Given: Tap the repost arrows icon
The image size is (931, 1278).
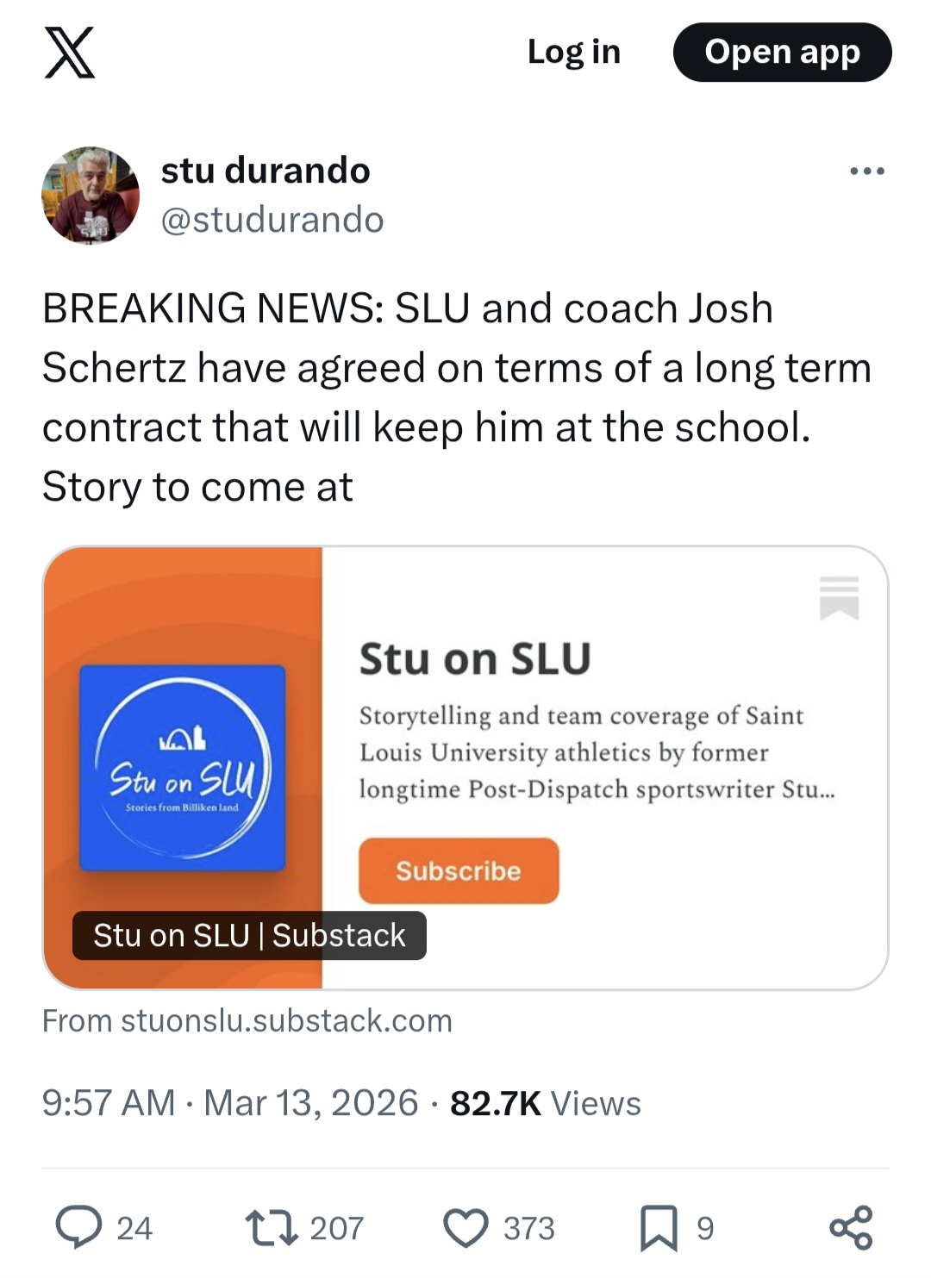Looking at the screenshot, I should click(272, 1227).
